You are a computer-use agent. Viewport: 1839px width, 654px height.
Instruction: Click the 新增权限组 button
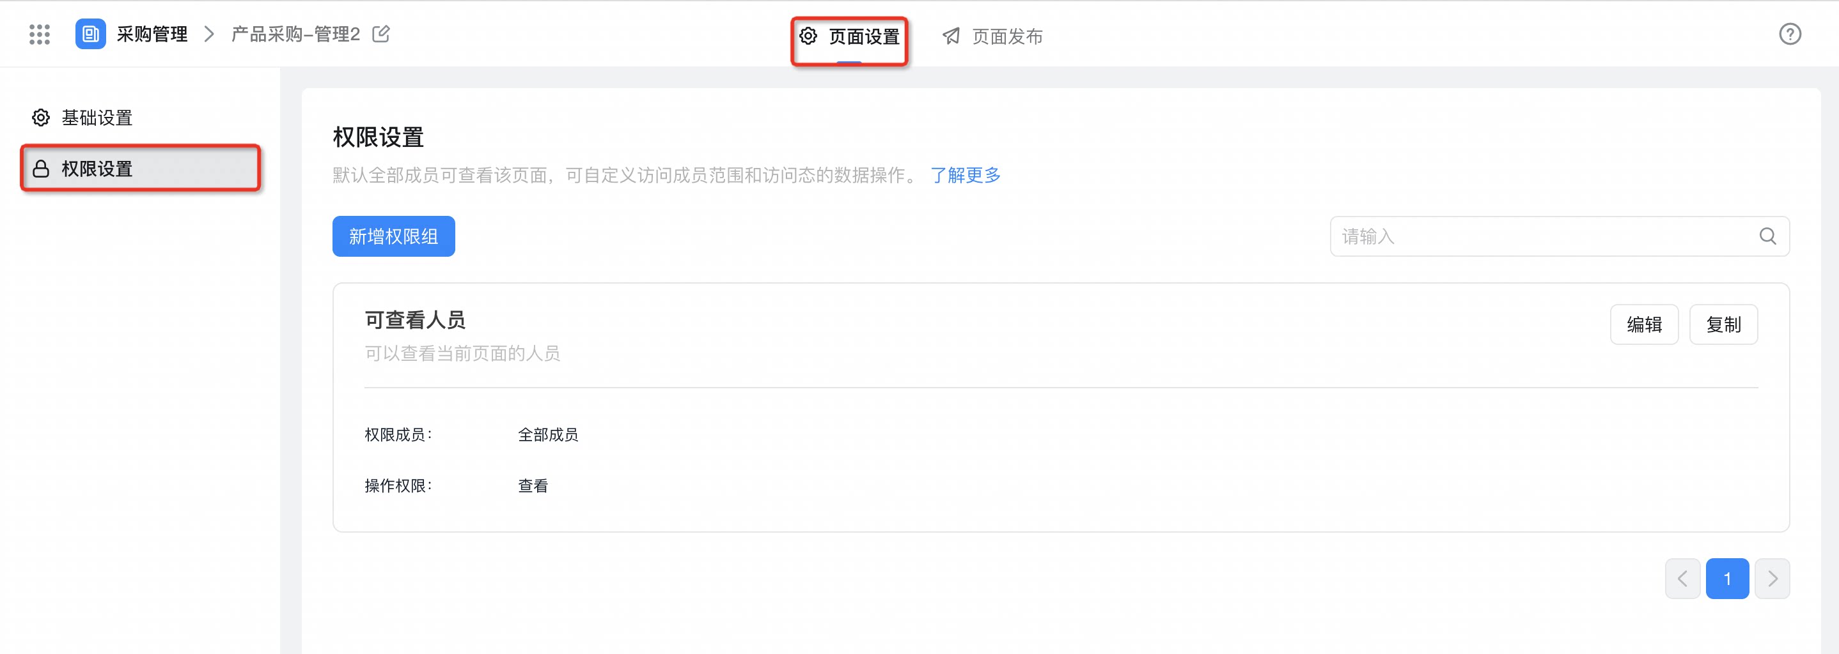point(393,236)
